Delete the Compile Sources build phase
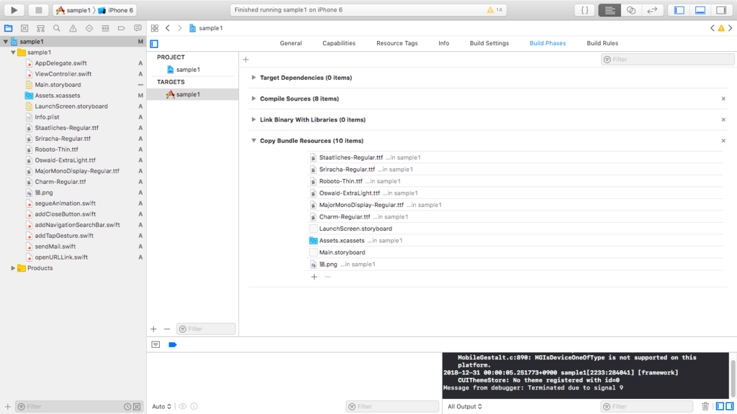 pos(723,98)
